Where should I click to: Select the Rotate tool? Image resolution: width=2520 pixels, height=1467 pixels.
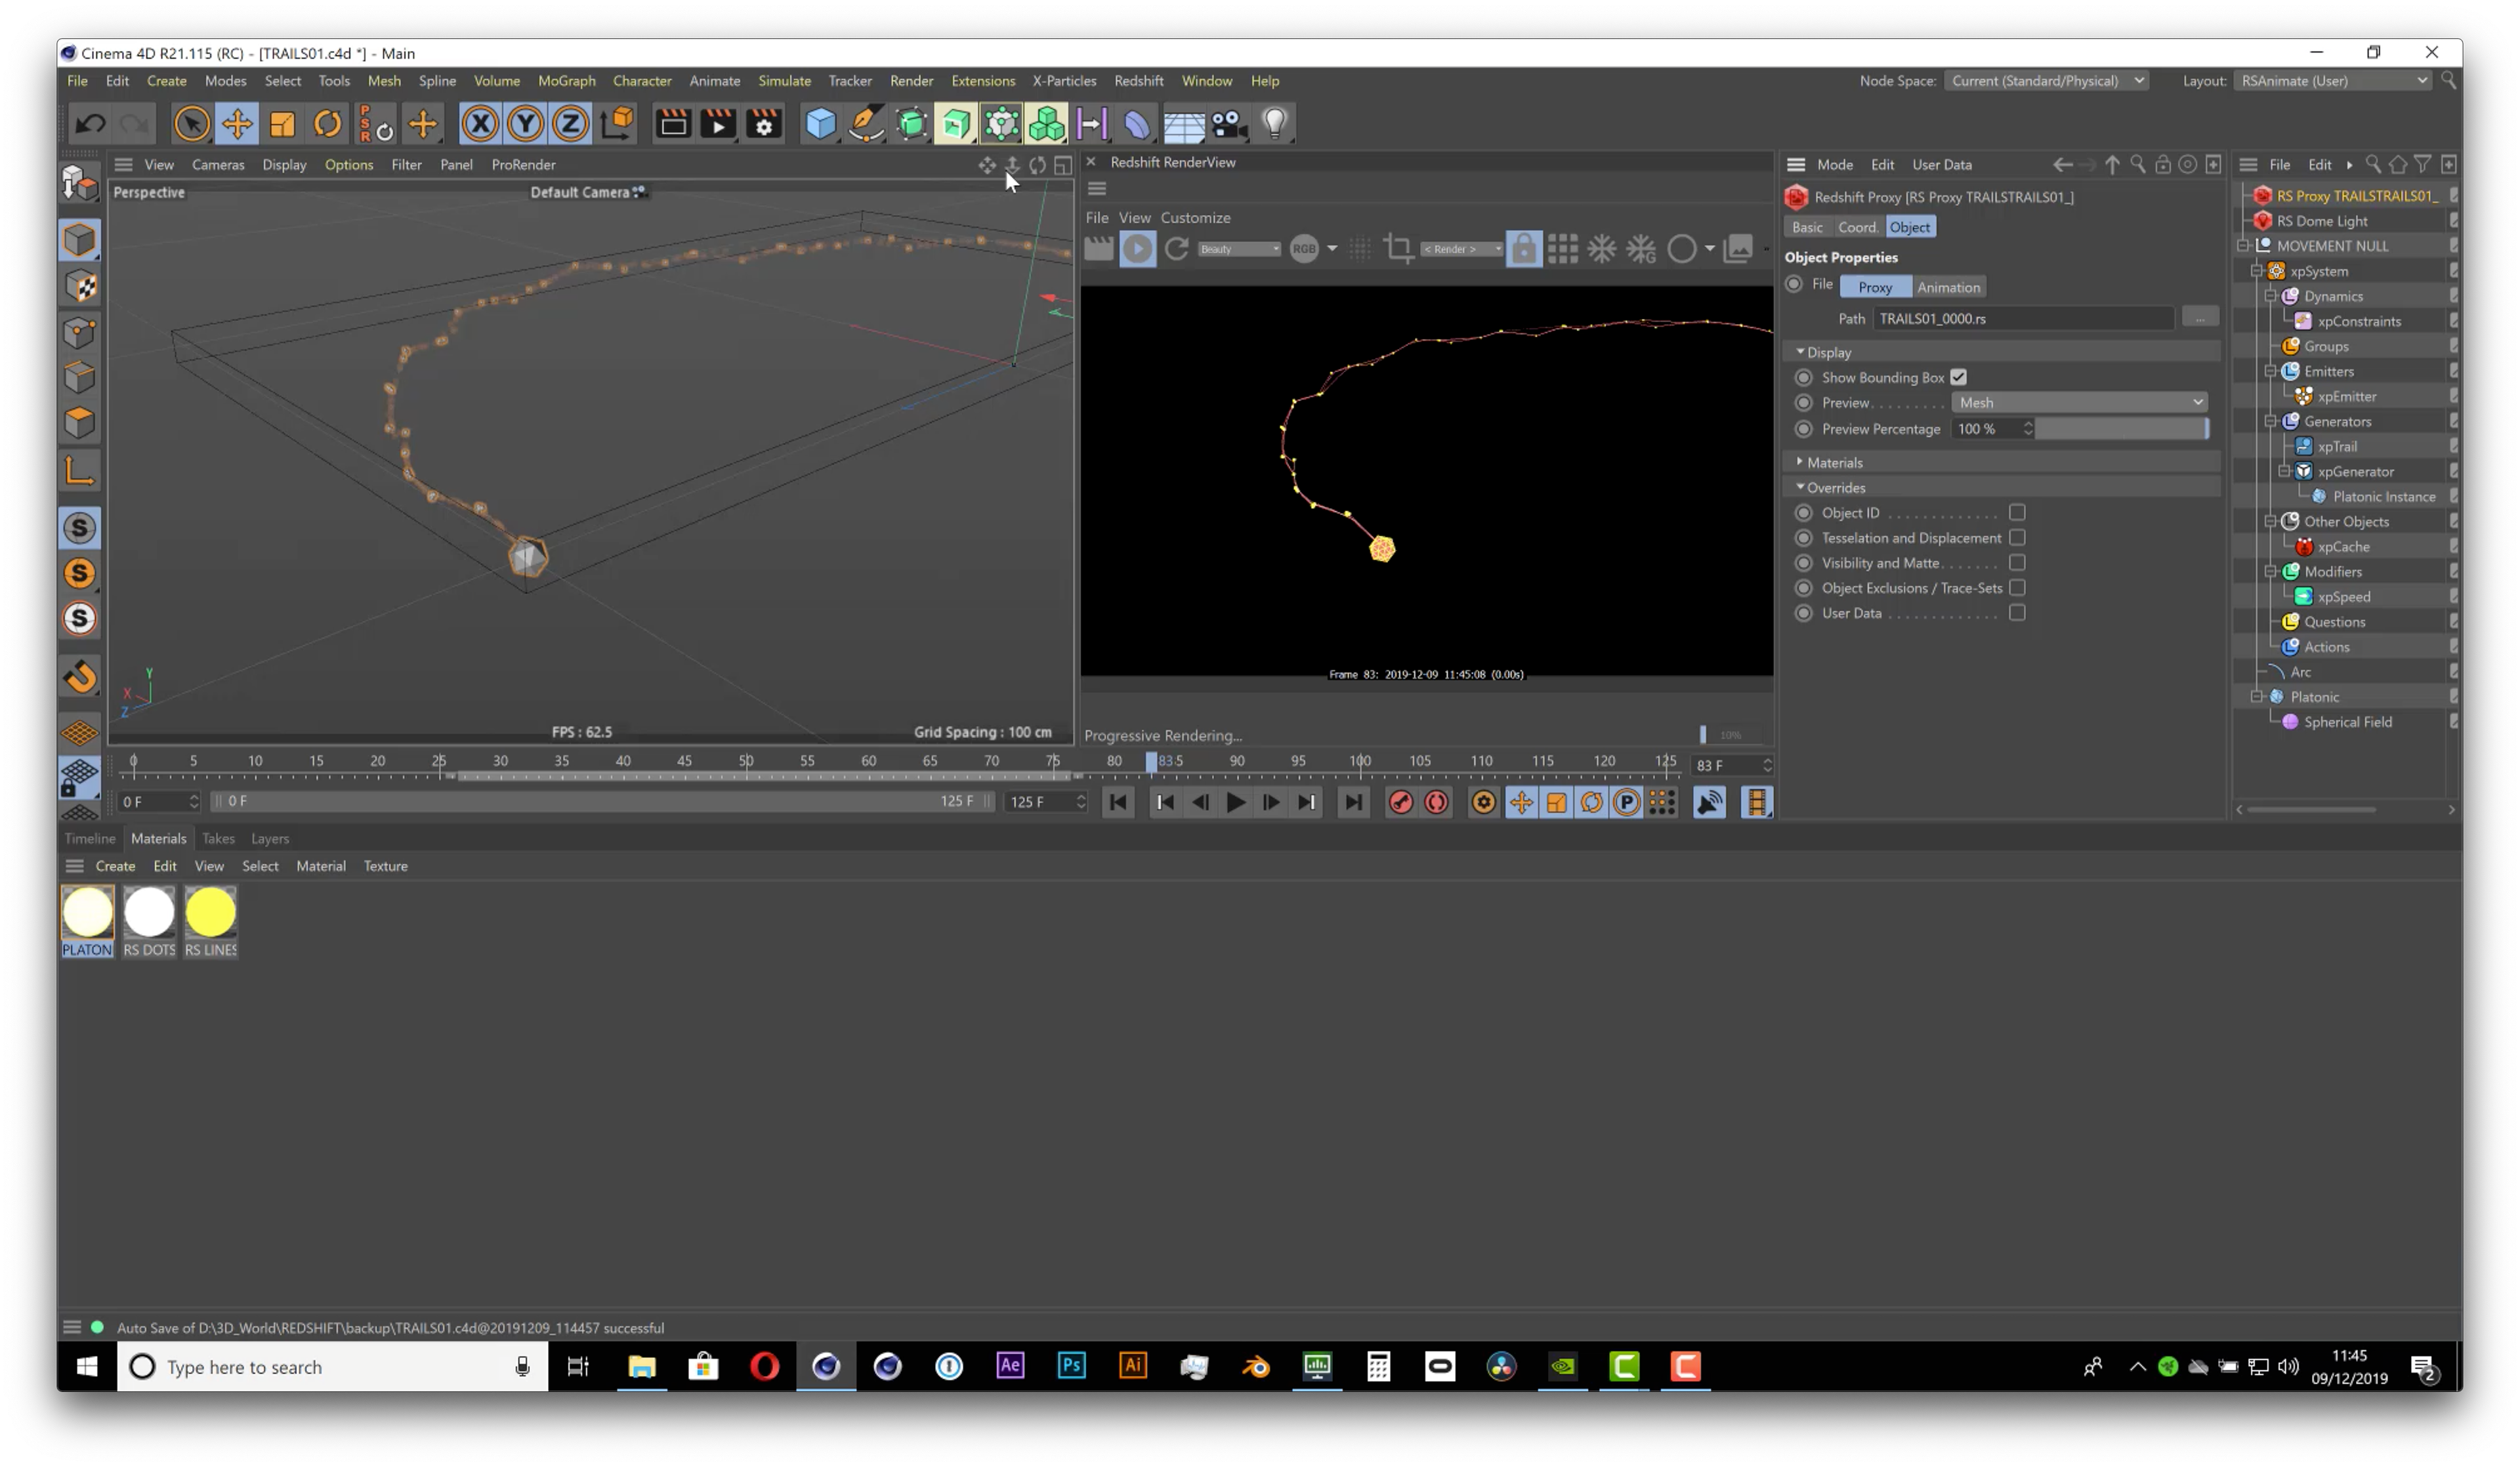[327, 124]
